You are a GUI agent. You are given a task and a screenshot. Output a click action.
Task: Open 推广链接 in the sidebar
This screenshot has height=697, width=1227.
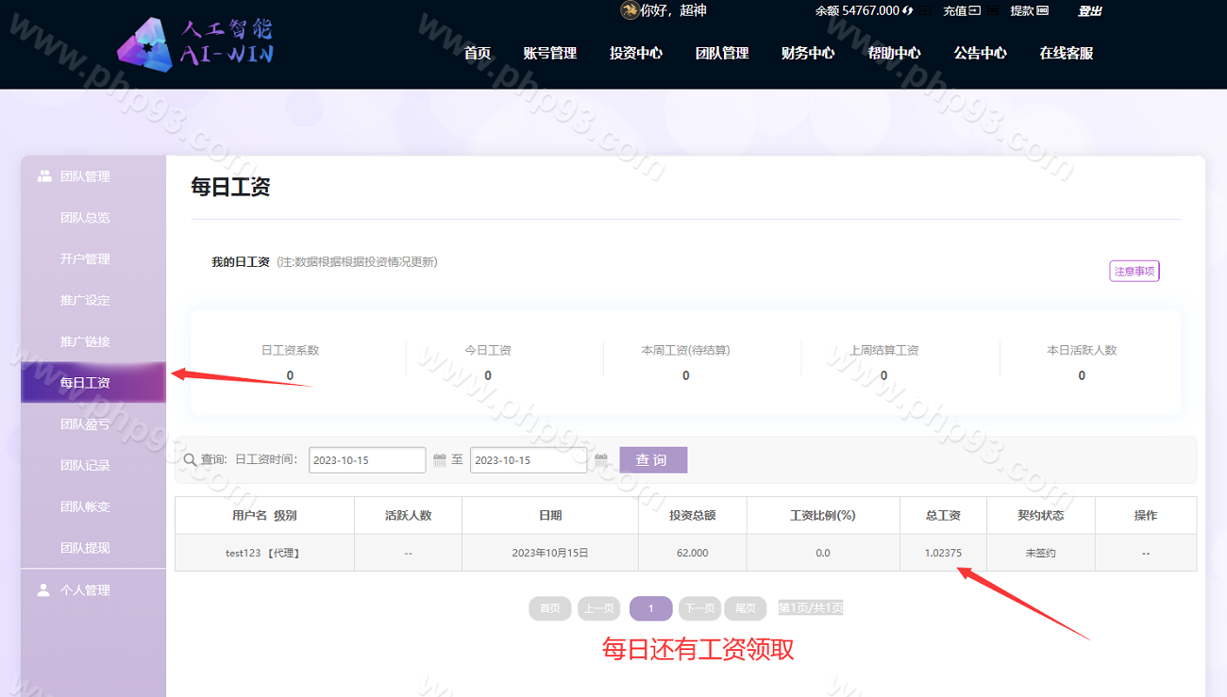pos(85,341)
